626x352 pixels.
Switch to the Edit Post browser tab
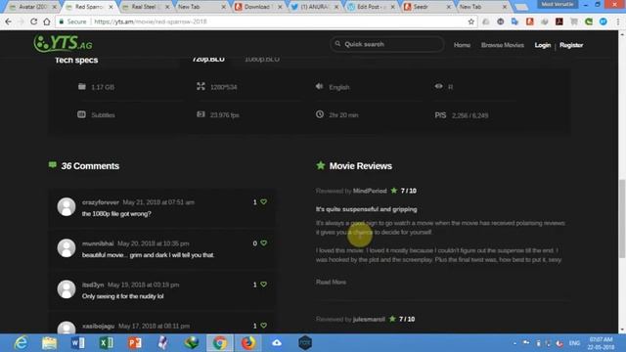pos(370,7)
